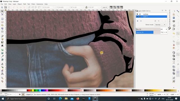
Task: Open the mm units dropdown
Action: pos(105,7)
